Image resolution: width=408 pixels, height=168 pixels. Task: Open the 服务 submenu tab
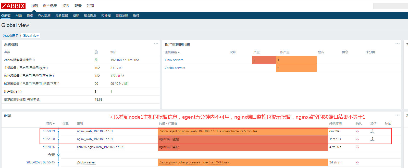click(x=136, y=16)
